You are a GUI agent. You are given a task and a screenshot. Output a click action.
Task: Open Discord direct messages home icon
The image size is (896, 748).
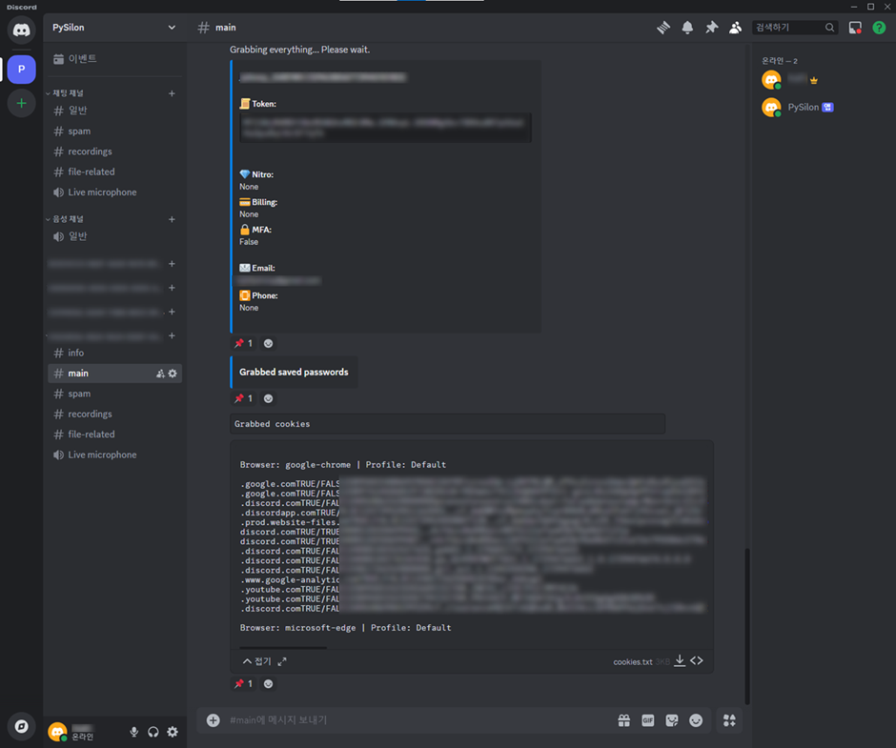(x=21, y=30)
